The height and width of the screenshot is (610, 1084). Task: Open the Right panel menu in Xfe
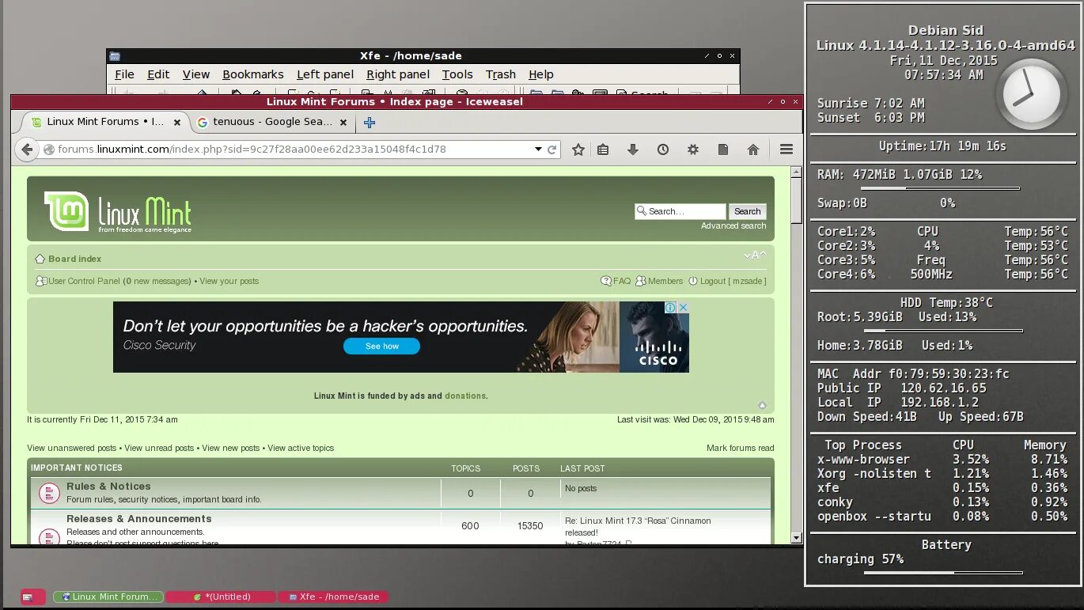tap(398, 74)
